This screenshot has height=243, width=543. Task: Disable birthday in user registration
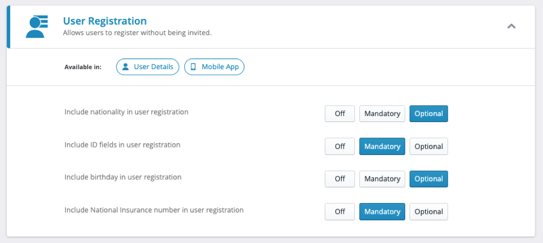coord(340,179)
